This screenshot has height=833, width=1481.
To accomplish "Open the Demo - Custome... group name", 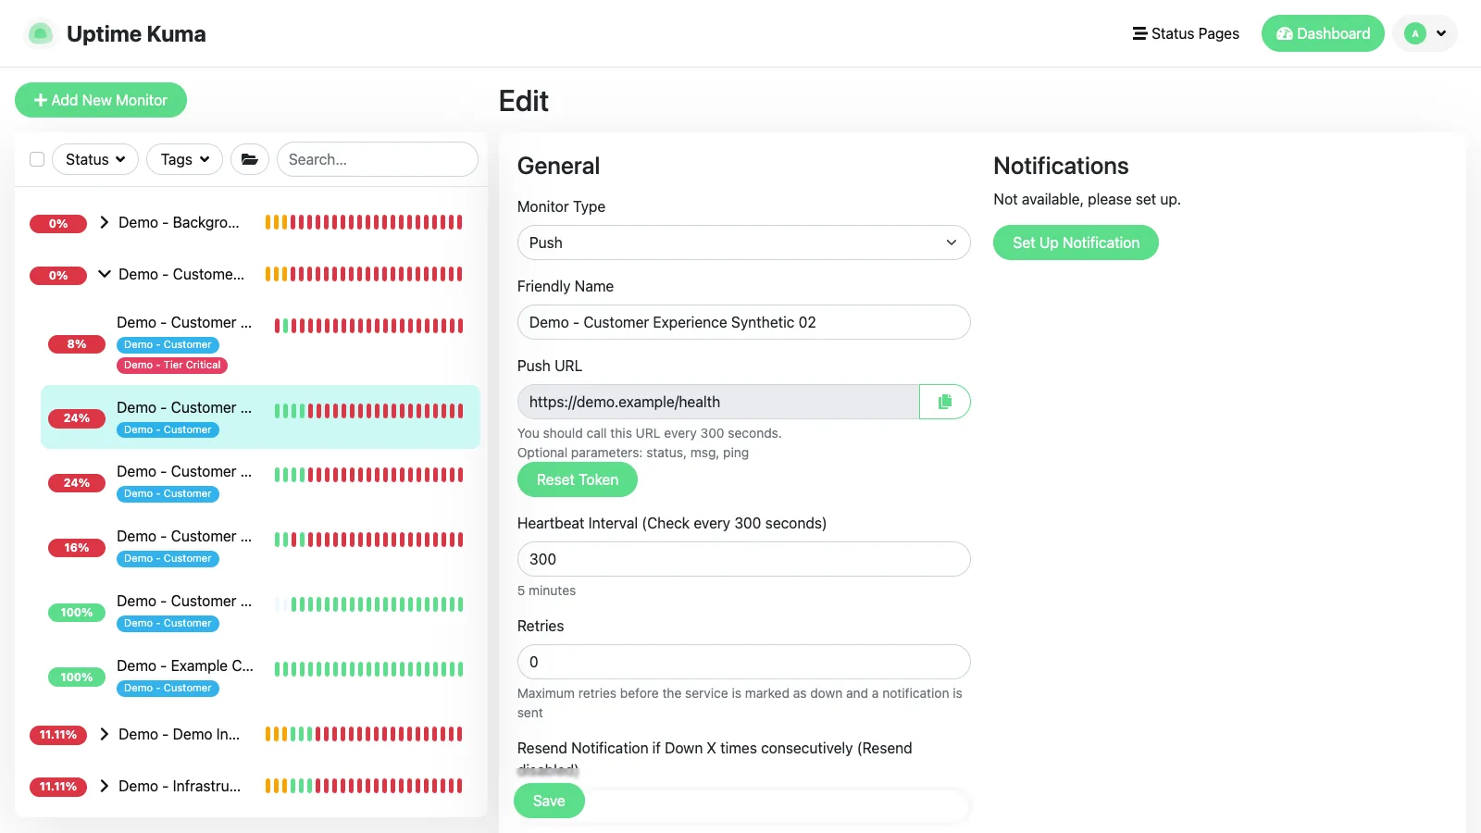I will click(x=181, y=274).
